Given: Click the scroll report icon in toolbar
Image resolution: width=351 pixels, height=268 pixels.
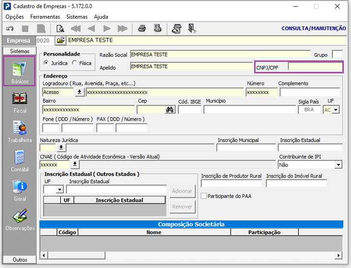Looking at the screenshot, I should point(176,29).
